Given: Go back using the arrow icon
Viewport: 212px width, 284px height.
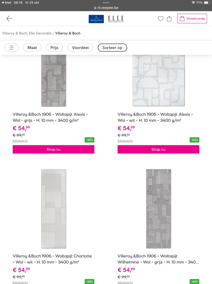Looking at the screenshot, I should pos(10,19).
